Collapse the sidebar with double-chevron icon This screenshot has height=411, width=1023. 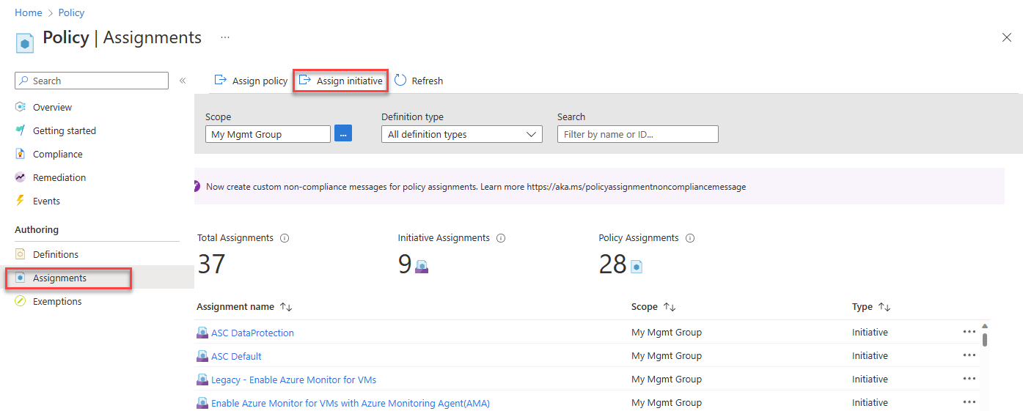(x=183, y=81)
